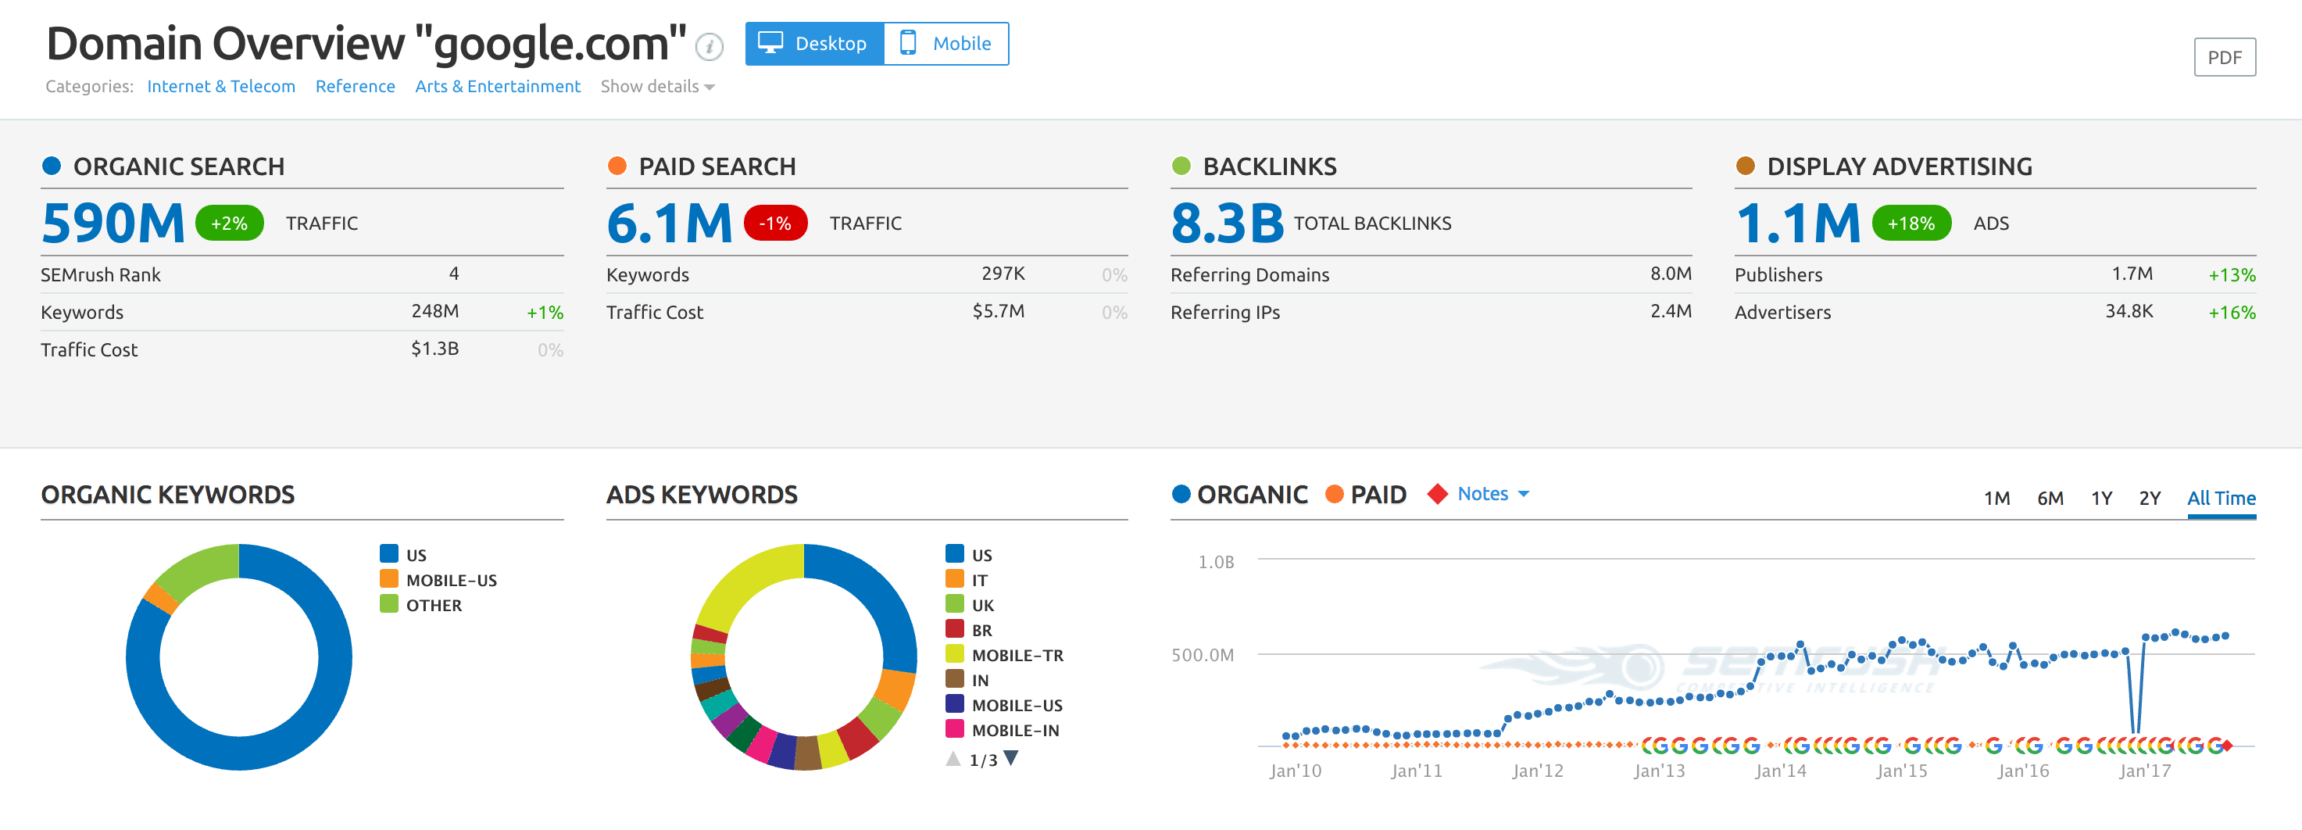This screenshot has width=2302, height=830.
Task: Click the $5.7M paid traffic cost
Action: click(x=998, y=311)
